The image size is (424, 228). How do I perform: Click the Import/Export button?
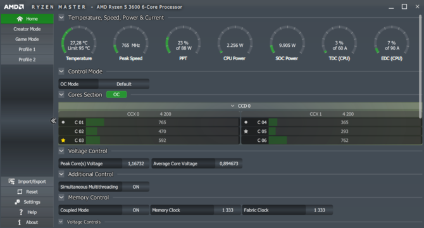pos(27,182)
